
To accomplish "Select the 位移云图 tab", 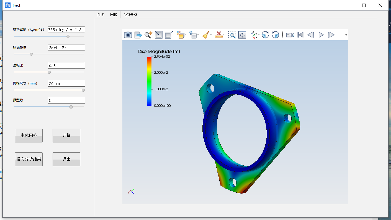I will pos(130,15).
